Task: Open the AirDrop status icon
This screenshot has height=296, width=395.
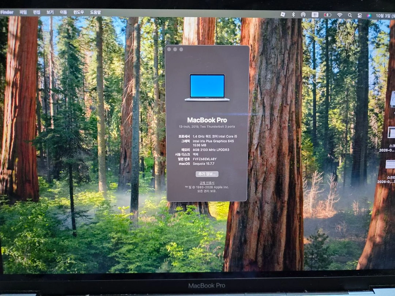Action: point(303,15)
